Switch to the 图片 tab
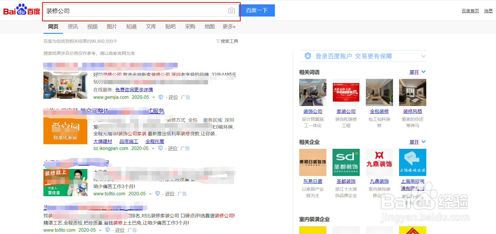496x234 pixels. 112,27
